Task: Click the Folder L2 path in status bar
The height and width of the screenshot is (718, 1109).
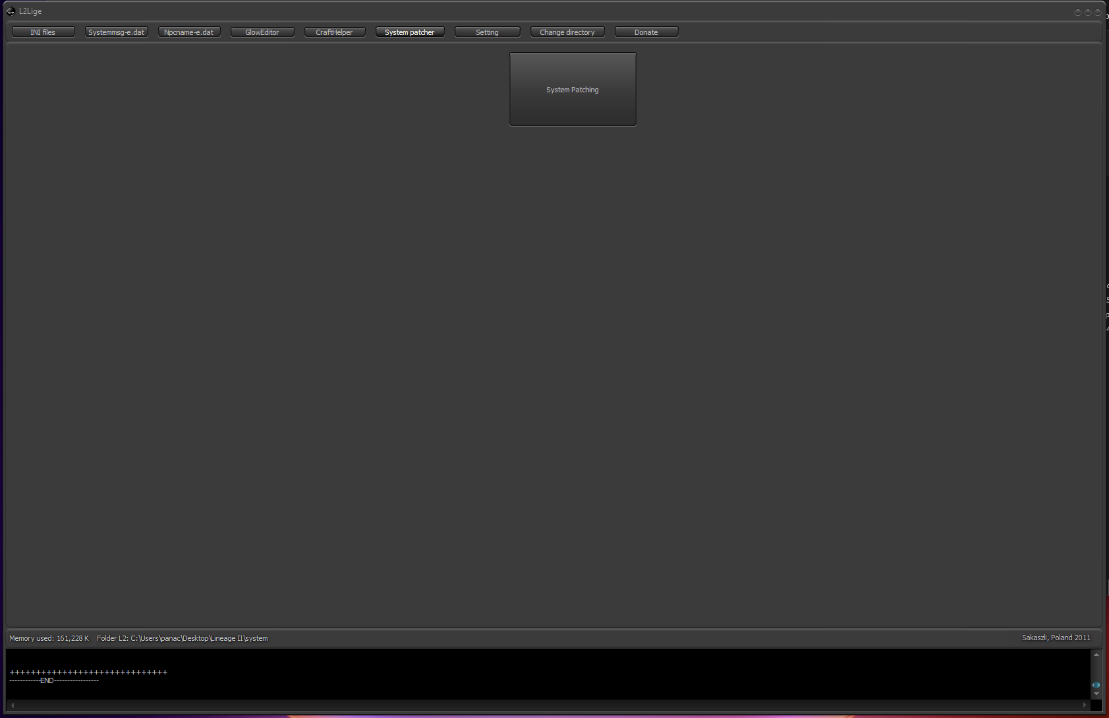Action: [183, 638]
